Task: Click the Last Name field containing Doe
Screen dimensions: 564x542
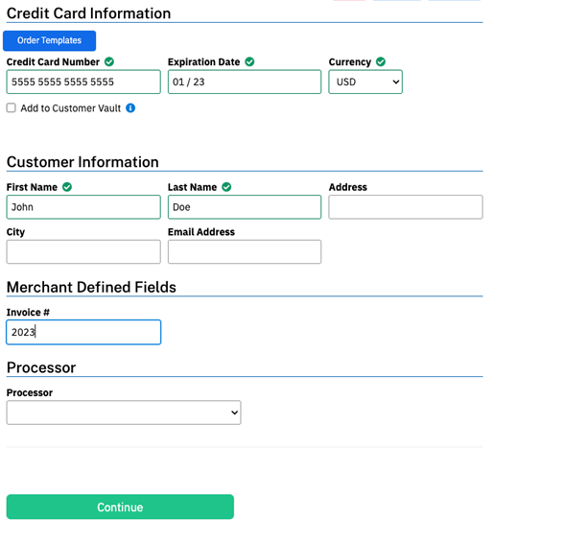Action: click(245, 207)
